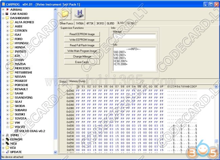Select the MITSUBISHI tree item
Viewport: 220px width, 160px height.
point(23,72)
